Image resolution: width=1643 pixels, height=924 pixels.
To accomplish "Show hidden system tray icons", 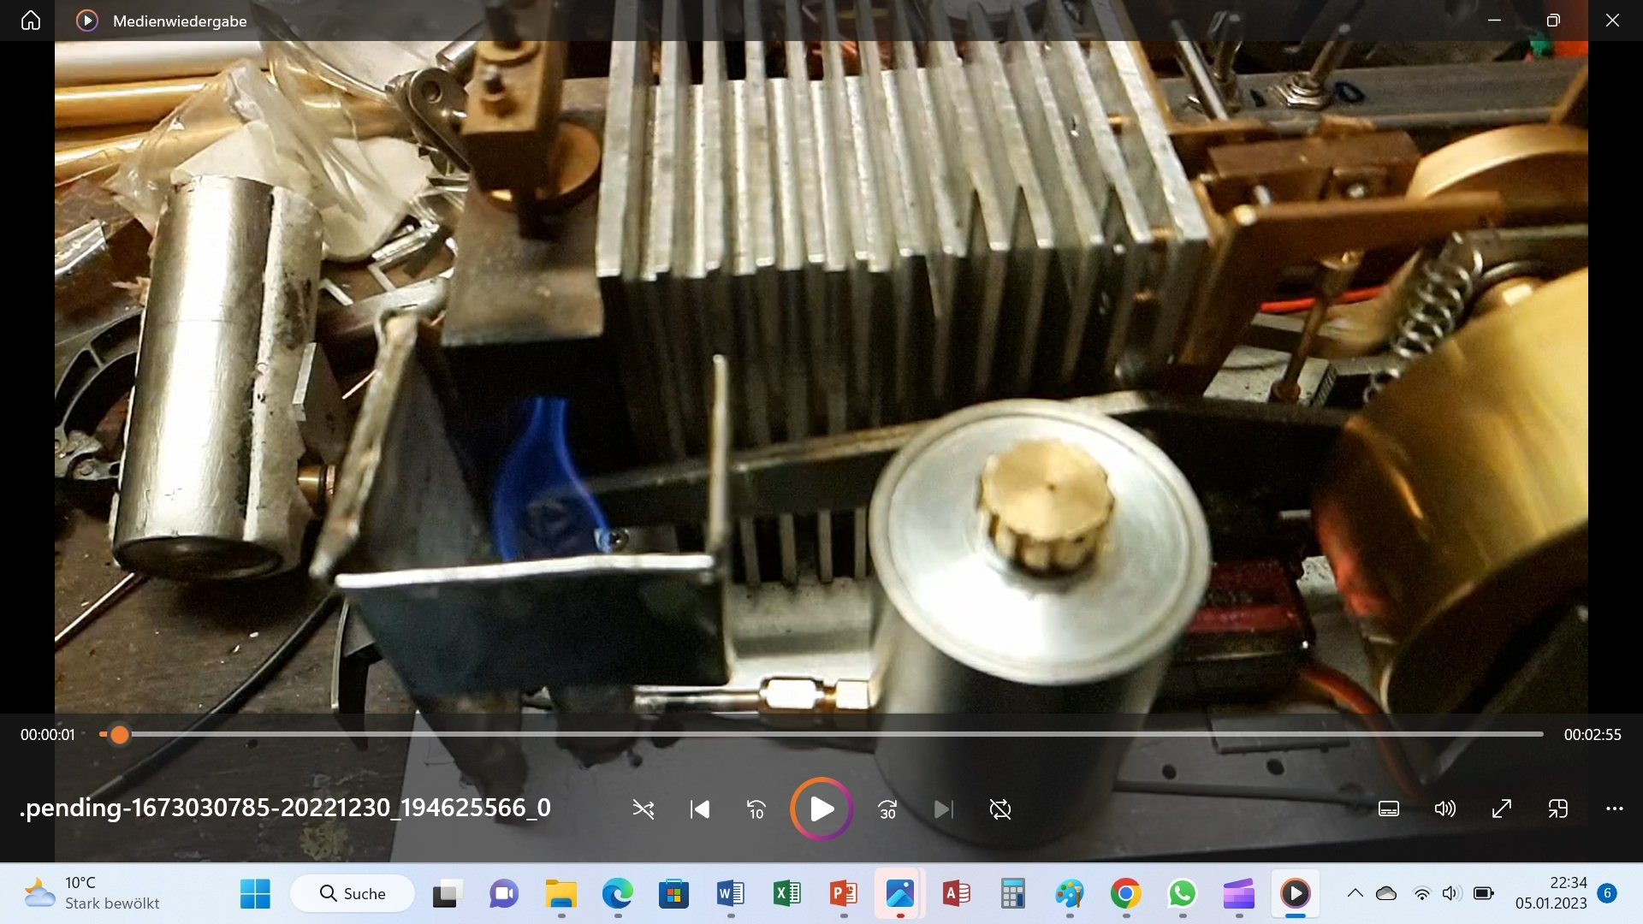I will click(1355, 893).
